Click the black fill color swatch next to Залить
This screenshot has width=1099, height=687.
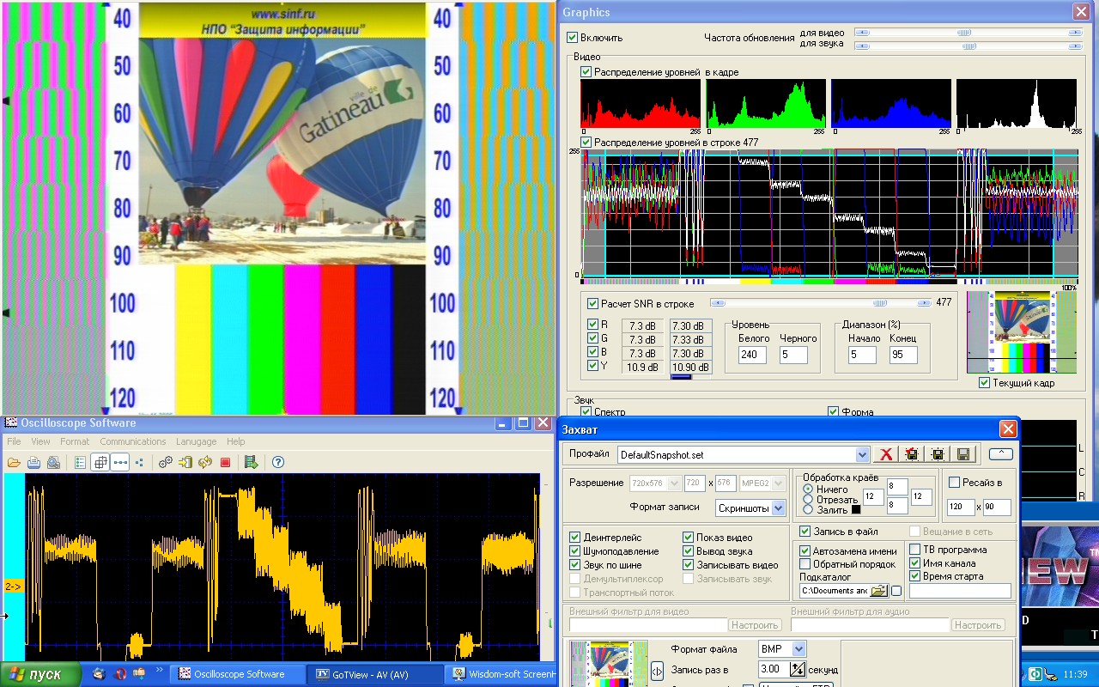tap(855, 510)
